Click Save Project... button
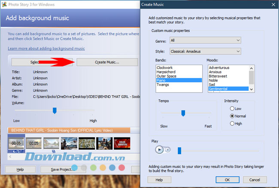Image resolution: width=279 pixels, height=188 pixels. click(63, 170)
